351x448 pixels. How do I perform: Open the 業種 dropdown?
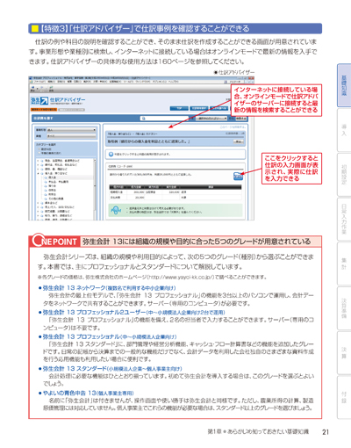(71, 136)
